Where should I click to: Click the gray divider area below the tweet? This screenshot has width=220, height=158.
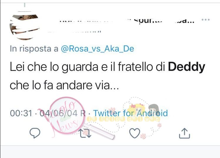click(110, 152)
